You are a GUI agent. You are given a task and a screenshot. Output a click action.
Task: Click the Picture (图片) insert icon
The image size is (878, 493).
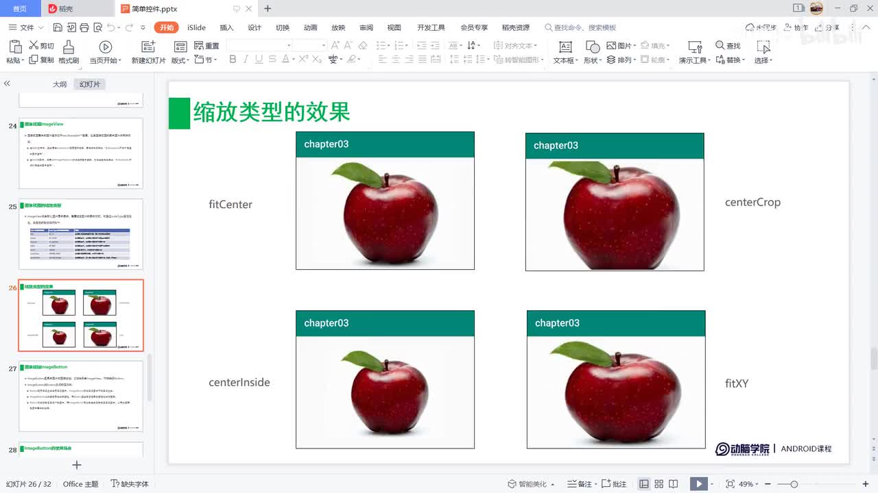click(612, 45)
